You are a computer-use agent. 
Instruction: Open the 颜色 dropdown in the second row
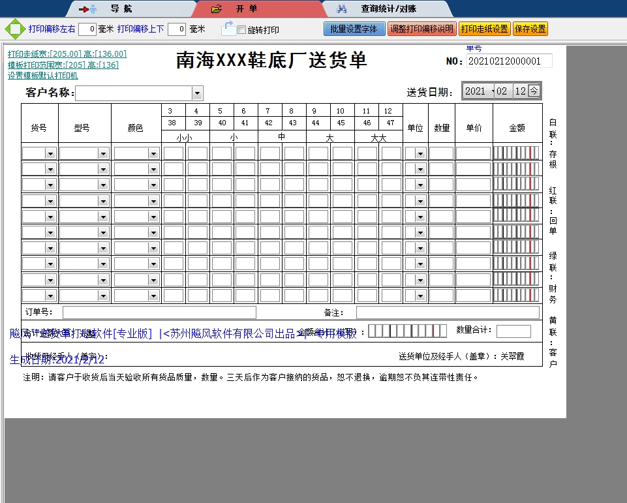(x=153, y=168)
